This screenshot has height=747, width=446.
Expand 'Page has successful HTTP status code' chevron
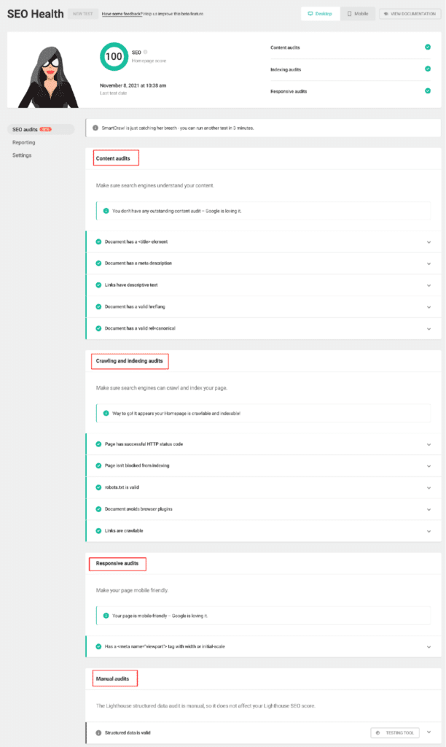(x=429, y=445)
